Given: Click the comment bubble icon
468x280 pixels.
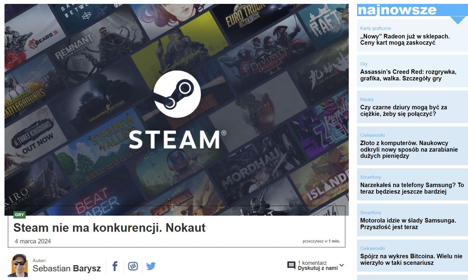Looking at the screenshot, I should (291, 265).
